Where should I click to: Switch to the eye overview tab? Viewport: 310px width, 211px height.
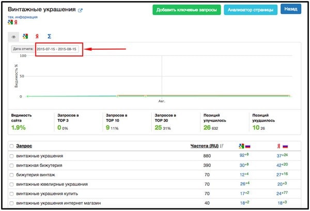point(13,37)
